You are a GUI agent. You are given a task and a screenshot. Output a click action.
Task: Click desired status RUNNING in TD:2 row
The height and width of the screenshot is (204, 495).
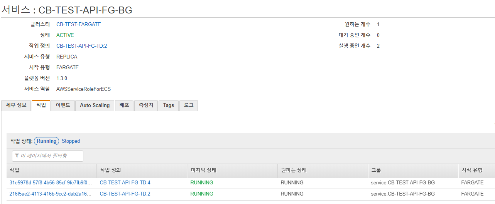(292, 194)
